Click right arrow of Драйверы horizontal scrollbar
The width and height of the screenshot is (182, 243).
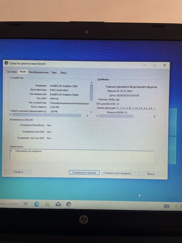tap(154, 116)
